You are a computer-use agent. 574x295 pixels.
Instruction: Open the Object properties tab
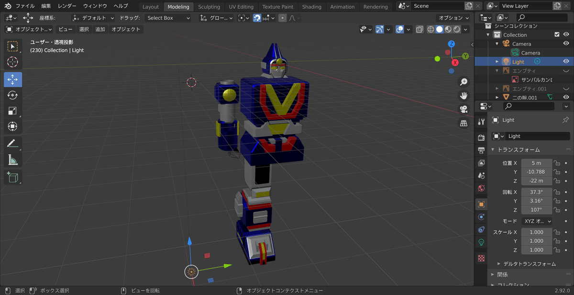(x=481, y=204)
